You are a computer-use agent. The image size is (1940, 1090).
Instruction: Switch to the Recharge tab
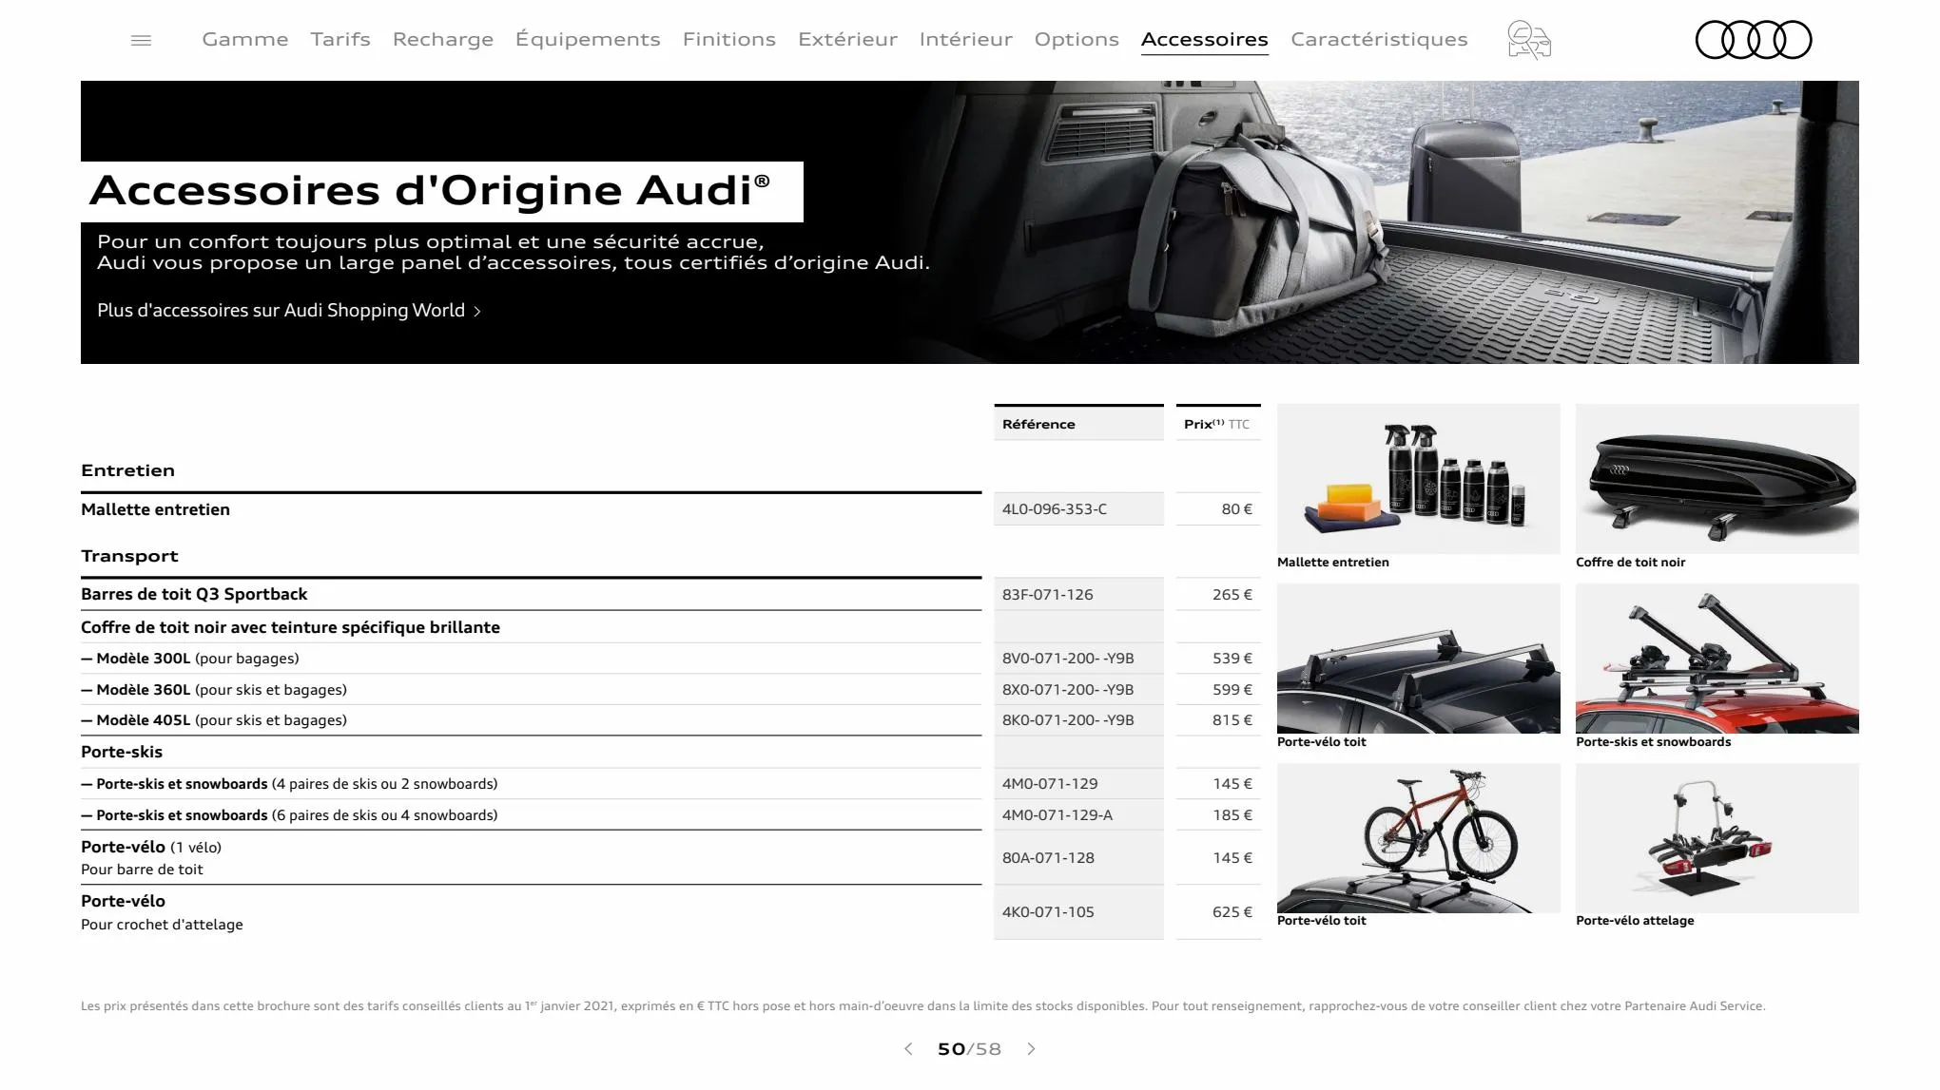point(443,39)
